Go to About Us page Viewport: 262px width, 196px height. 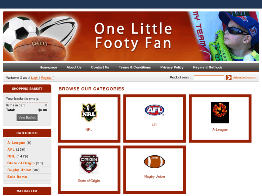pyautogui.click(x=74, y=67)
